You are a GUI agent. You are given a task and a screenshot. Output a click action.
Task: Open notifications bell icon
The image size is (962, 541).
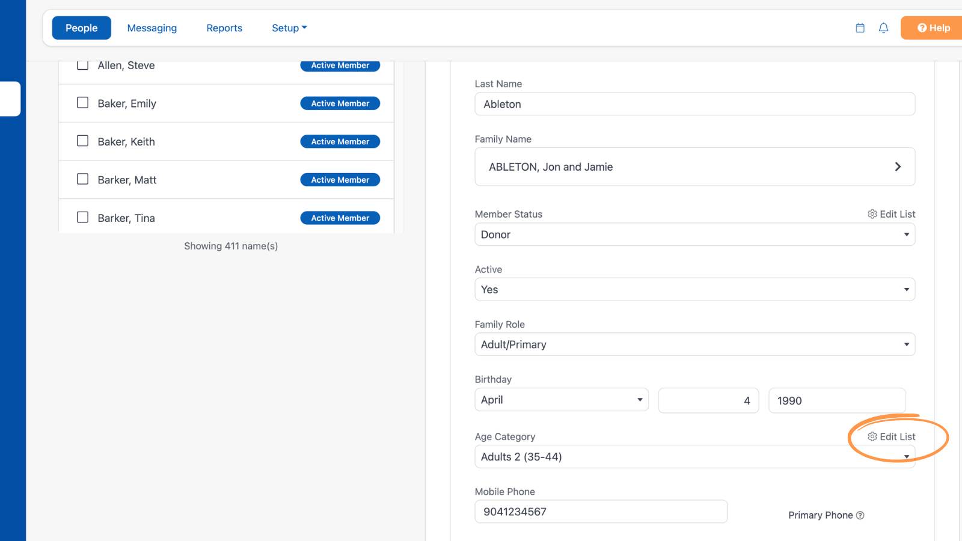883,28
